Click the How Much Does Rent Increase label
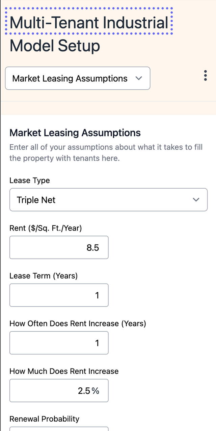The width and height of the screenshot is (216, 431). click(x=64, y=371)
